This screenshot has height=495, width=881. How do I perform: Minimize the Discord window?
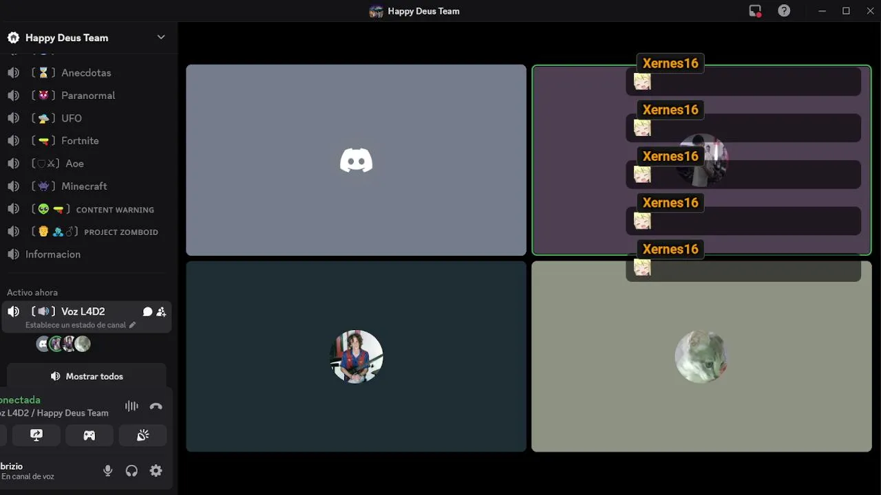pos(822,11)
